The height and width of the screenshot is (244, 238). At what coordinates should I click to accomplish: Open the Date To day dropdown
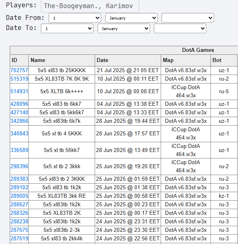pyautogui.click(x=67, y=28)
